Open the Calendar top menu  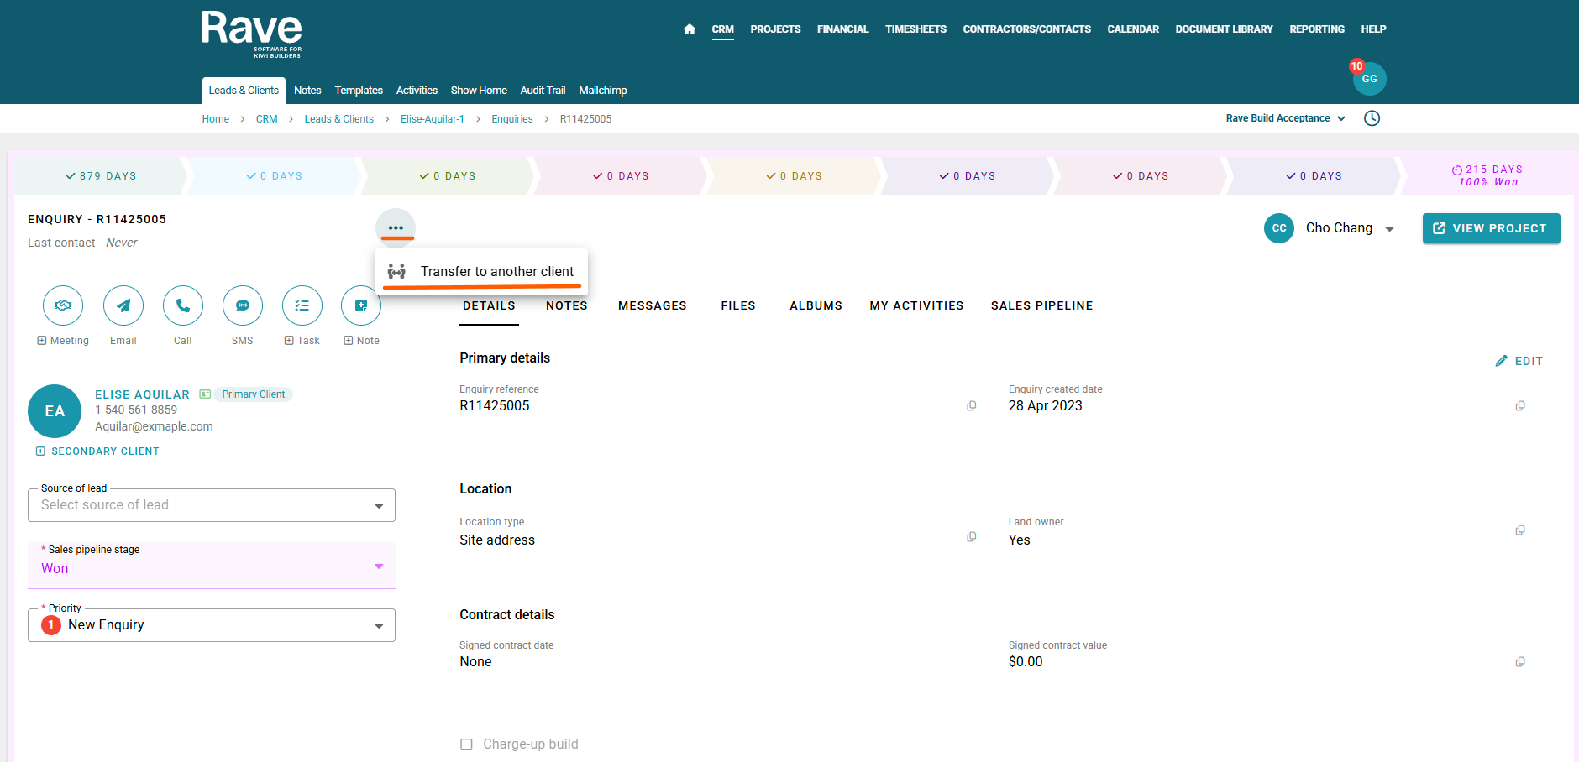(1133, 29)
